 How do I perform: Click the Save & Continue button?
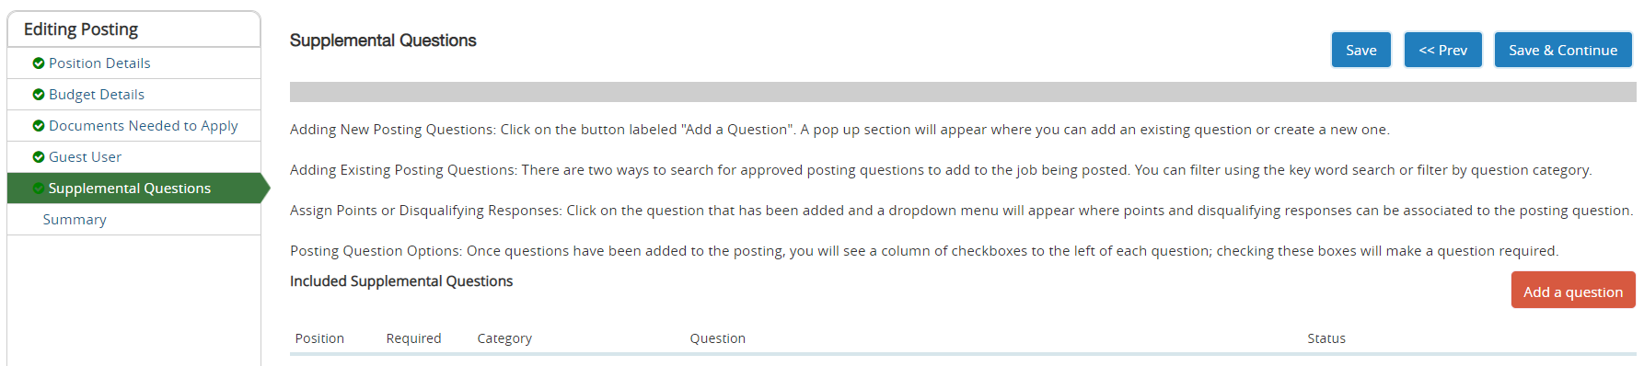pyautogui.click(x=1562, y=50)
